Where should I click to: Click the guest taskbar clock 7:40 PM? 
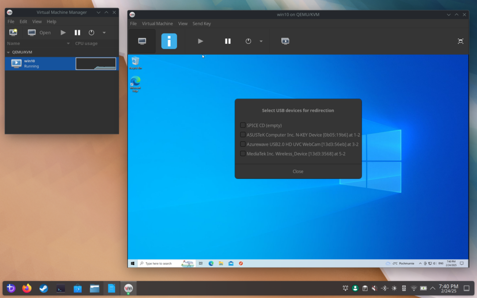(451, 263)
